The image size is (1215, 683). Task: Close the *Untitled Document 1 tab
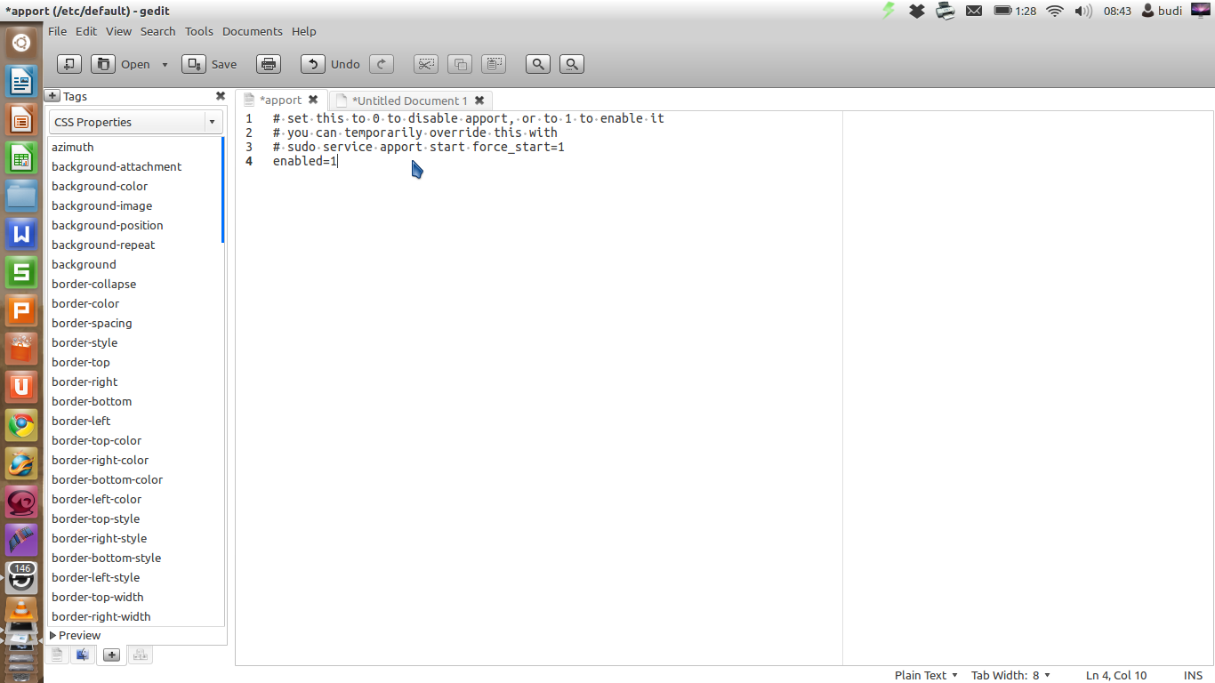(x=479, y=100)
